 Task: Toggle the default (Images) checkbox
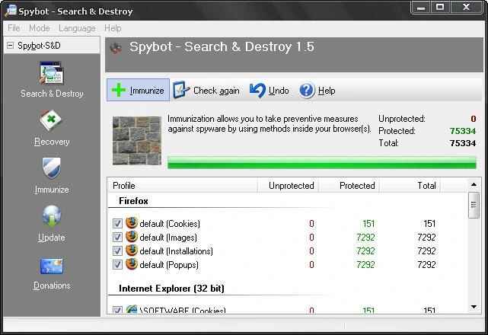[x=117, y=238]
